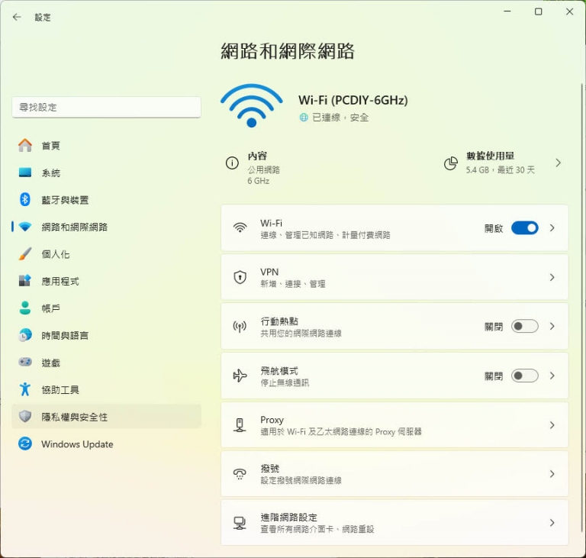
Task: Open 數據使用量 data usage details
Action: [x=503, y=163]
